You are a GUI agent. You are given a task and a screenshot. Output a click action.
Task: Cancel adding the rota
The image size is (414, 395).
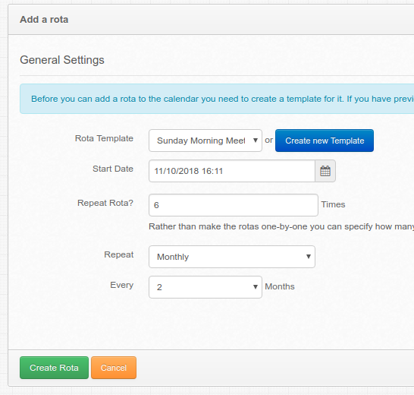[x=114, y=368]
